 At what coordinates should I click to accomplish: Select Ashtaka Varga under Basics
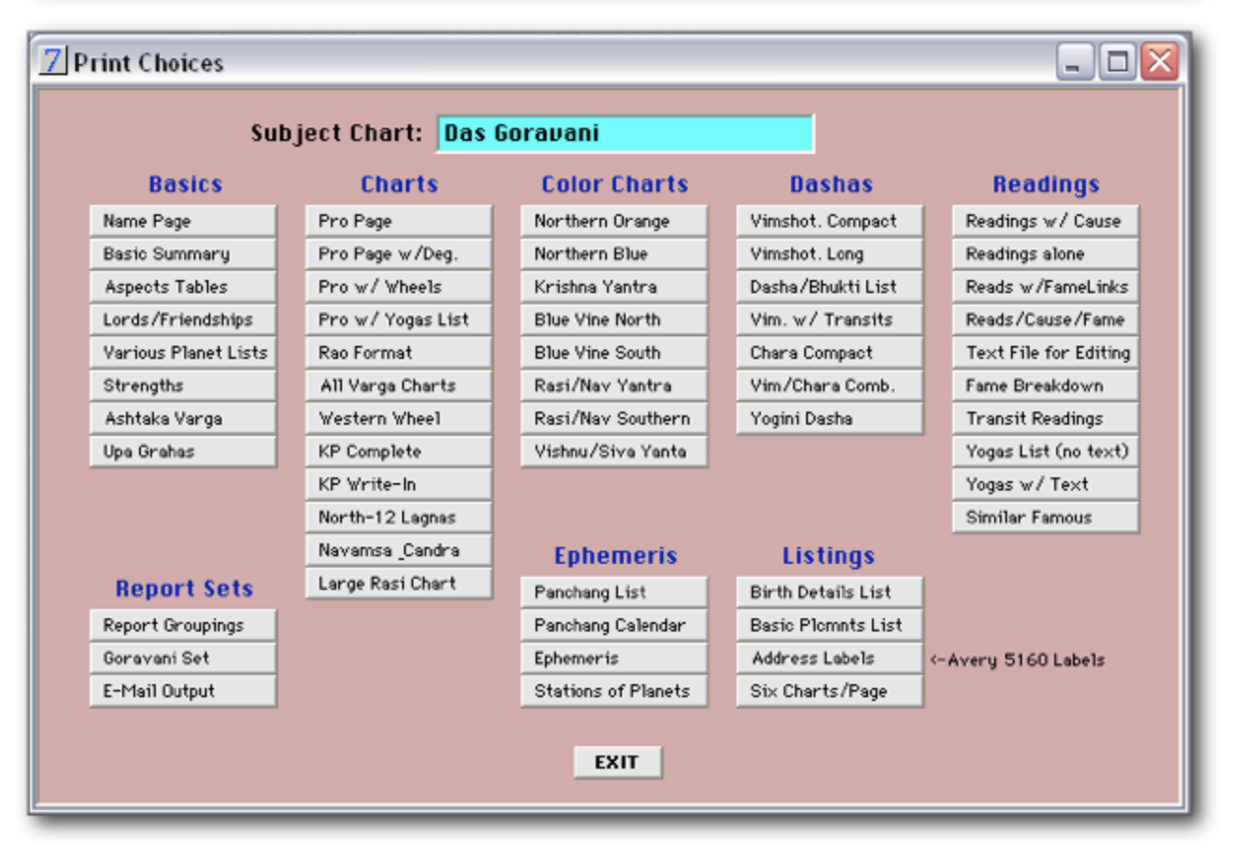pos(183,418)
